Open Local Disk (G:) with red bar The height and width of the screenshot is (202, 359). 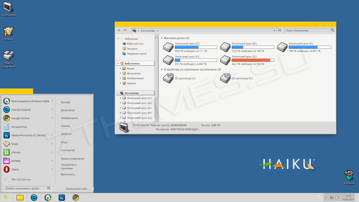(x=225, y=60)
